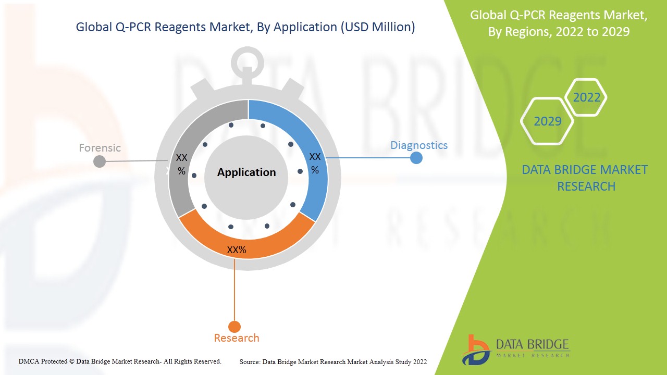Click the XX% label on Forensic segment
The height and width of the screenshot is (375, 667).
(x=181, y=162)
